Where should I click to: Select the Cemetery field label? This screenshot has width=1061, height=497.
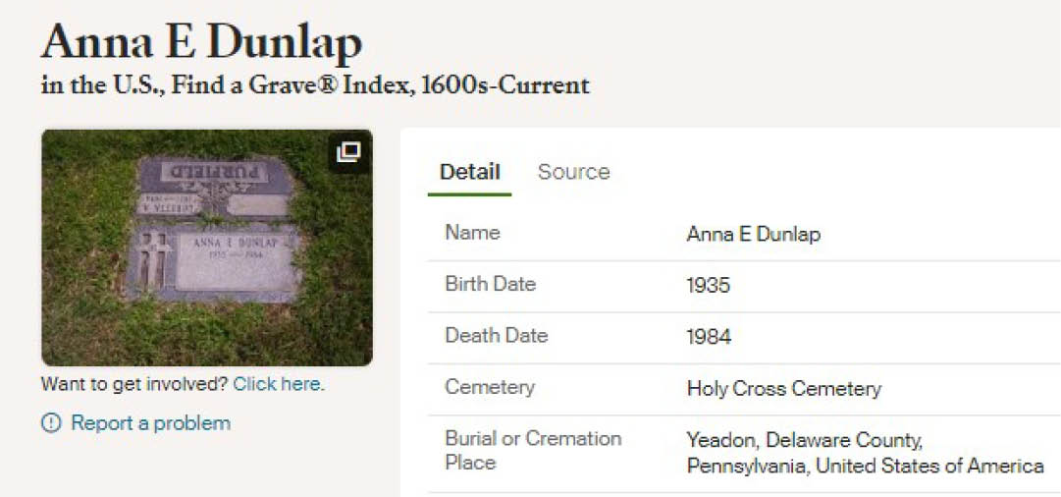pyautogui.click(x=489, y=386)
